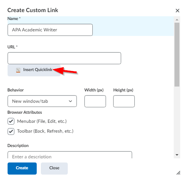Click the Height (px) input box
Viewport: 187px width, 181px height.
click(x=124, y=101)
